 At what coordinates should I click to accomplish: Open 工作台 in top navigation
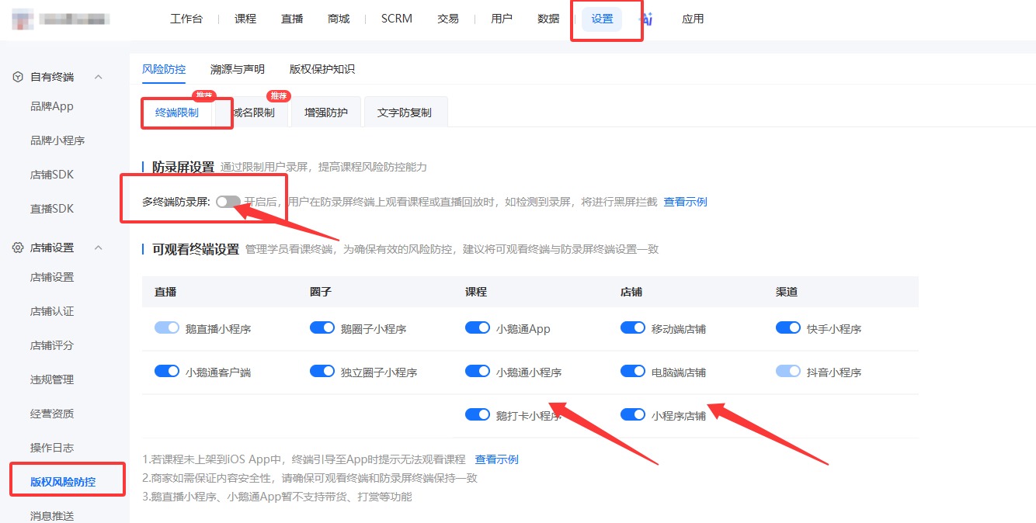click(186, 19)
